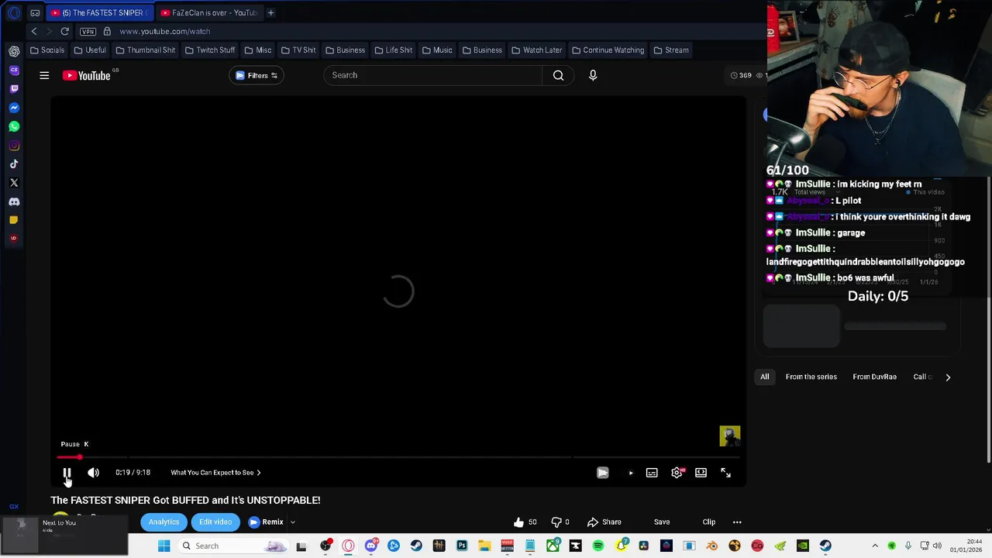Viewport: 992px width, 558px height.
Task: Click the Edit video button
Action: 215,522
